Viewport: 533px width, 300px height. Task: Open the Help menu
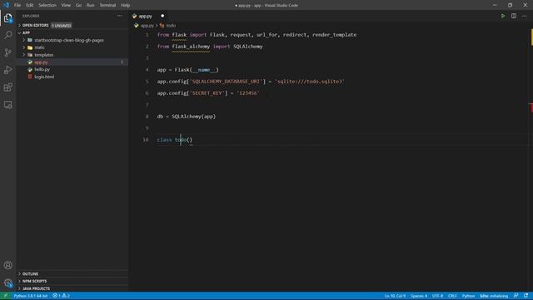click(x=126, y=5)
